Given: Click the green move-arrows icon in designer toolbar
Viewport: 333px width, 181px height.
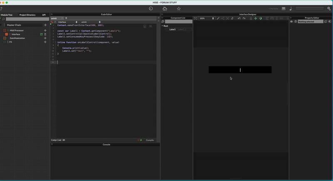Looking at the screenshot, I should click(256, 18).
